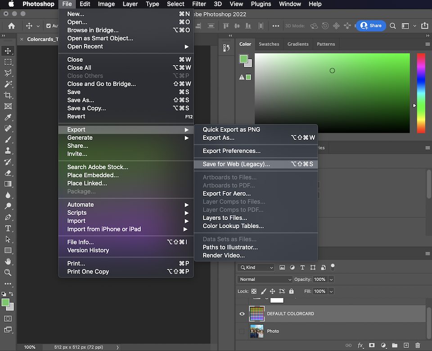Viewport: 432px width, 351px height.
Task: Open the Opacity slider dropdown
Action: tap(331, 279)
